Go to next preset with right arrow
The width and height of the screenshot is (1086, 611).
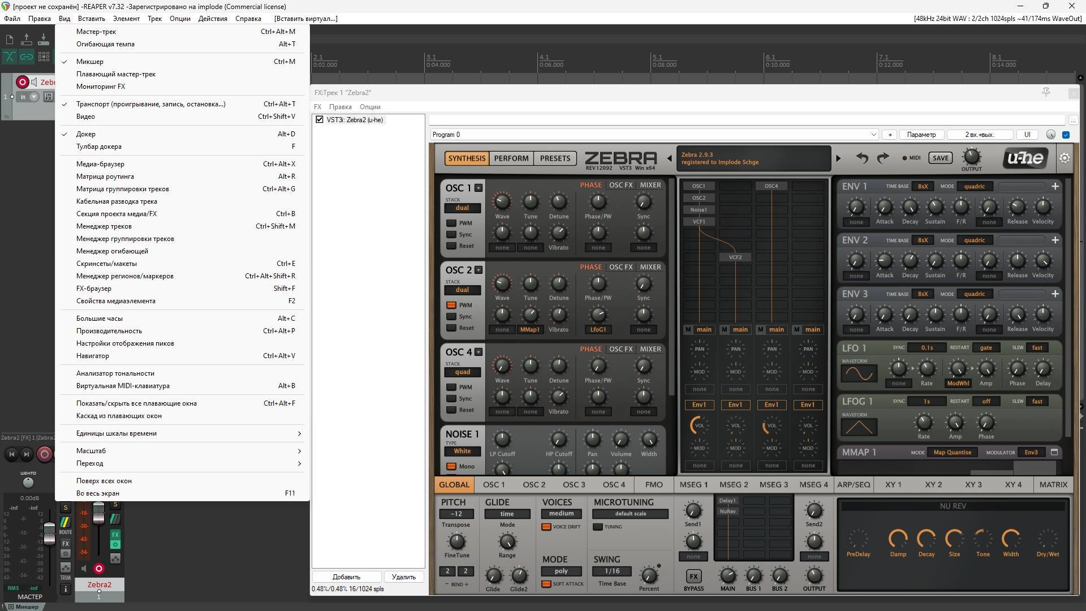[838, 158]
